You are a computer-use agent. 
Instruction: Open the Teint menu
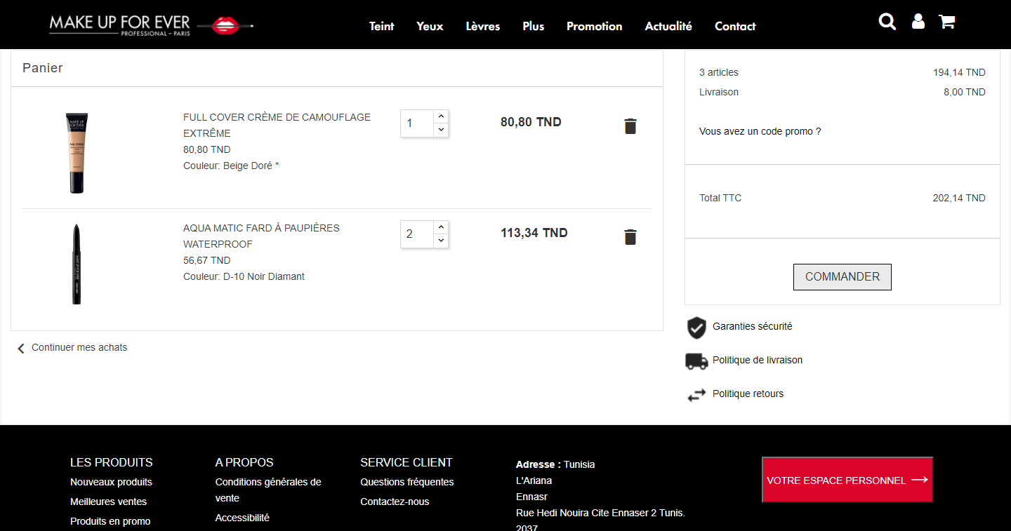(x=382, y=26)
